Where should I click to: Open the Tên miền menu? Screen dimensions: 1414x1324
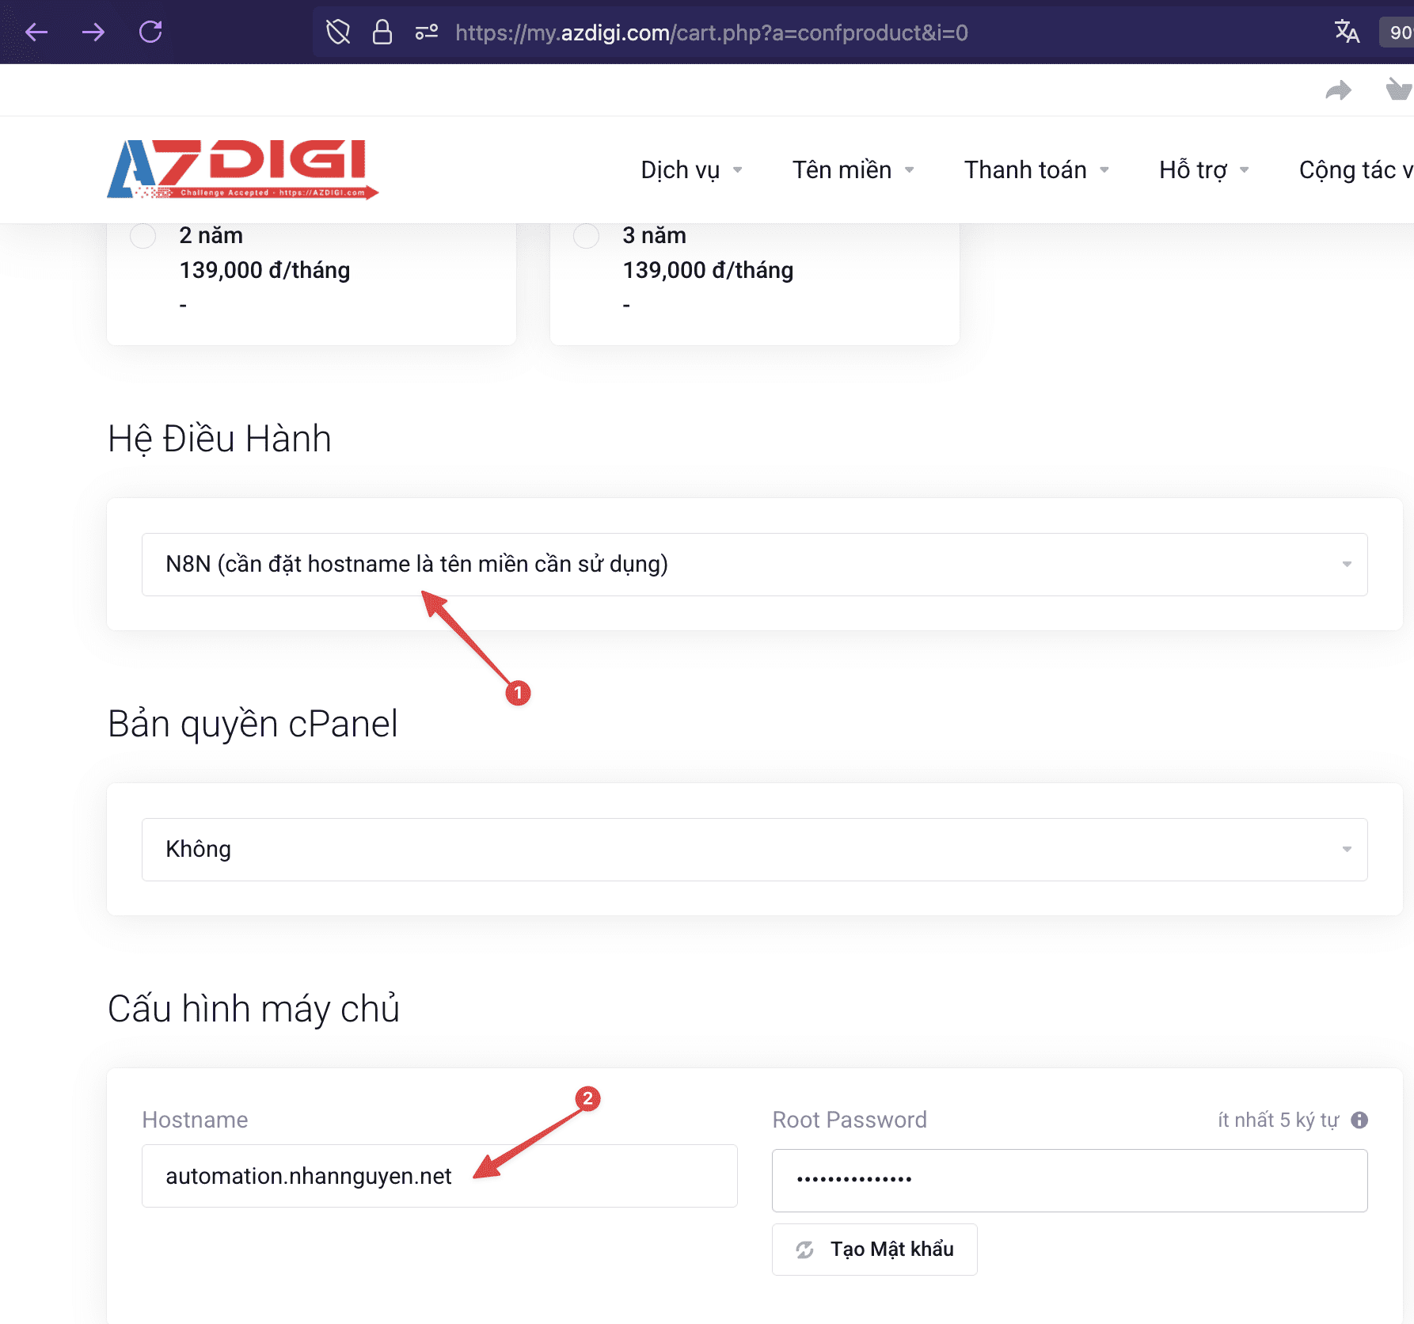[x=853, y=170]
